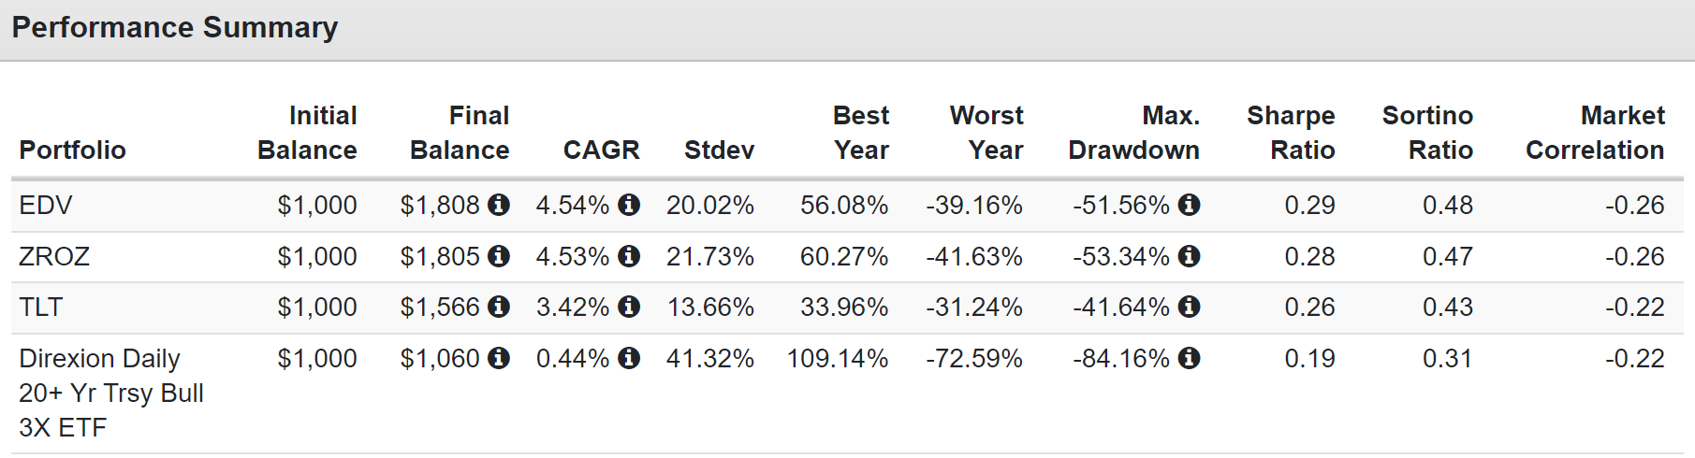The image size is (1695, 458).
Task: Click info icon beside ZROZ max drawdown -53.34%
Action: tap(1189, 255)
